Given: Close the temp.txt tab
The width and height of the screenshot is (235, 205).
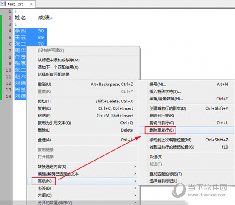Looking at the screenshot, I should pos(31,4).
